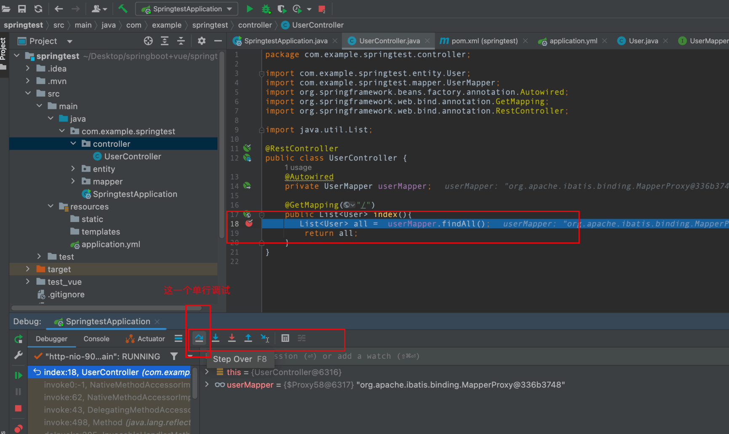
Task: Hide the Project tool window
Action: point(218,41)
